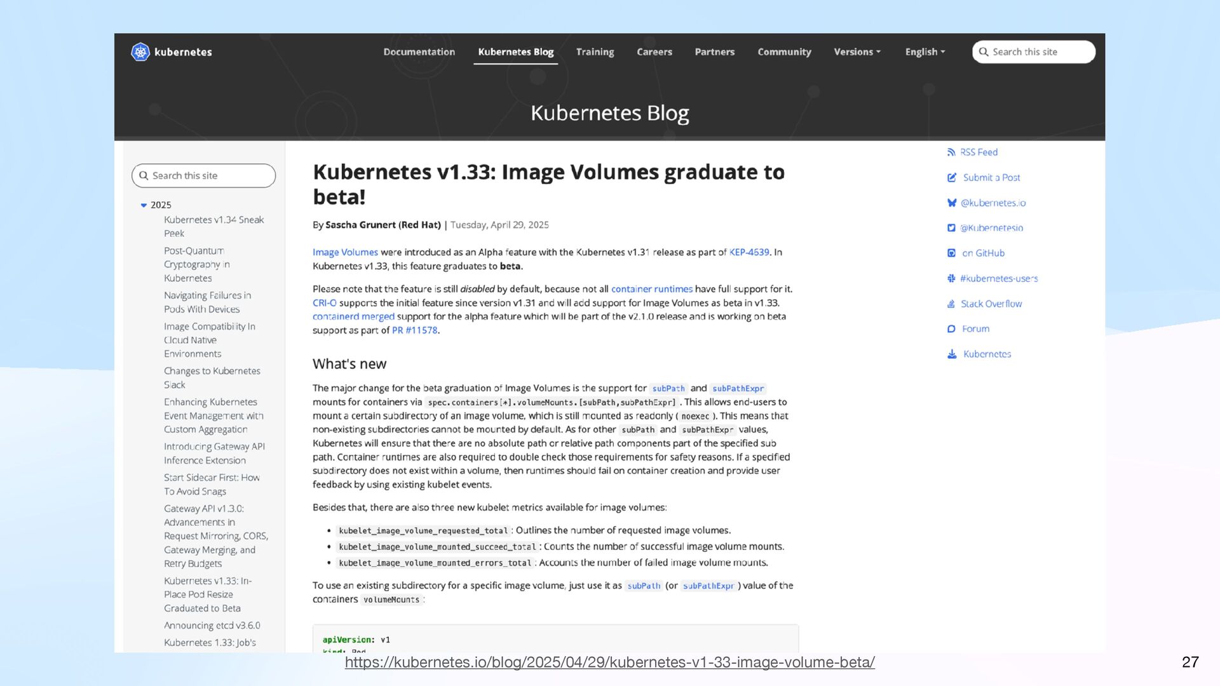
Task: Click the author name 'Sascha Grunert (Red Hat)'
Action: pos(383,225)
